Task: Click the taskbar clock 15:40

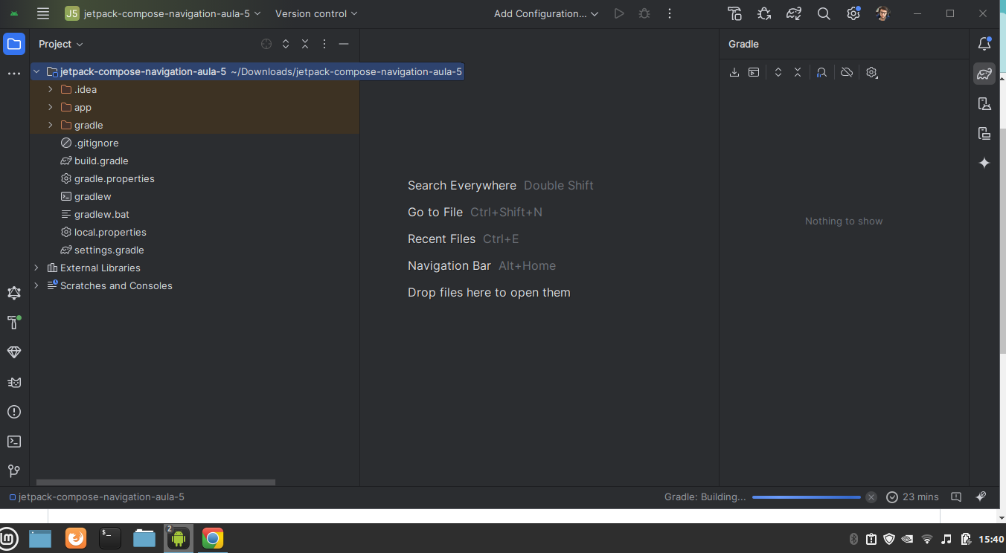Action: (x=991, y=539)
